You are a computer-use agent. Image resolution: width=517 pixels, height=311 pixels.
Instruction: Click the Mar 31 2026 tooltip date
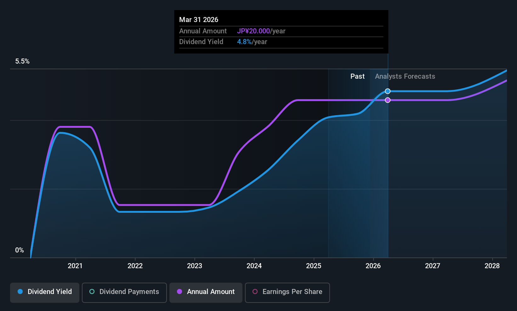click(x=199, y=20)
